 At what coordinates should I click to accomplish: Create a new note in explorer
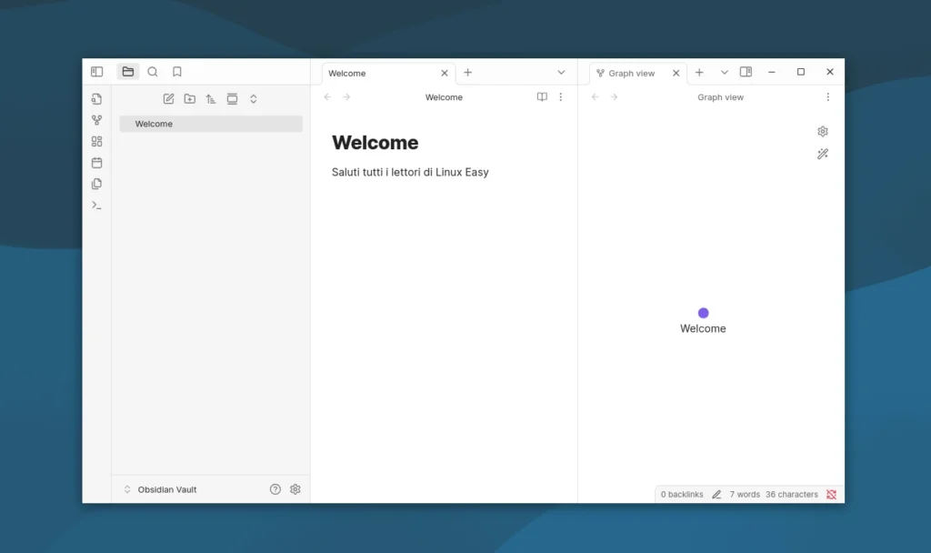pos(168,99)
